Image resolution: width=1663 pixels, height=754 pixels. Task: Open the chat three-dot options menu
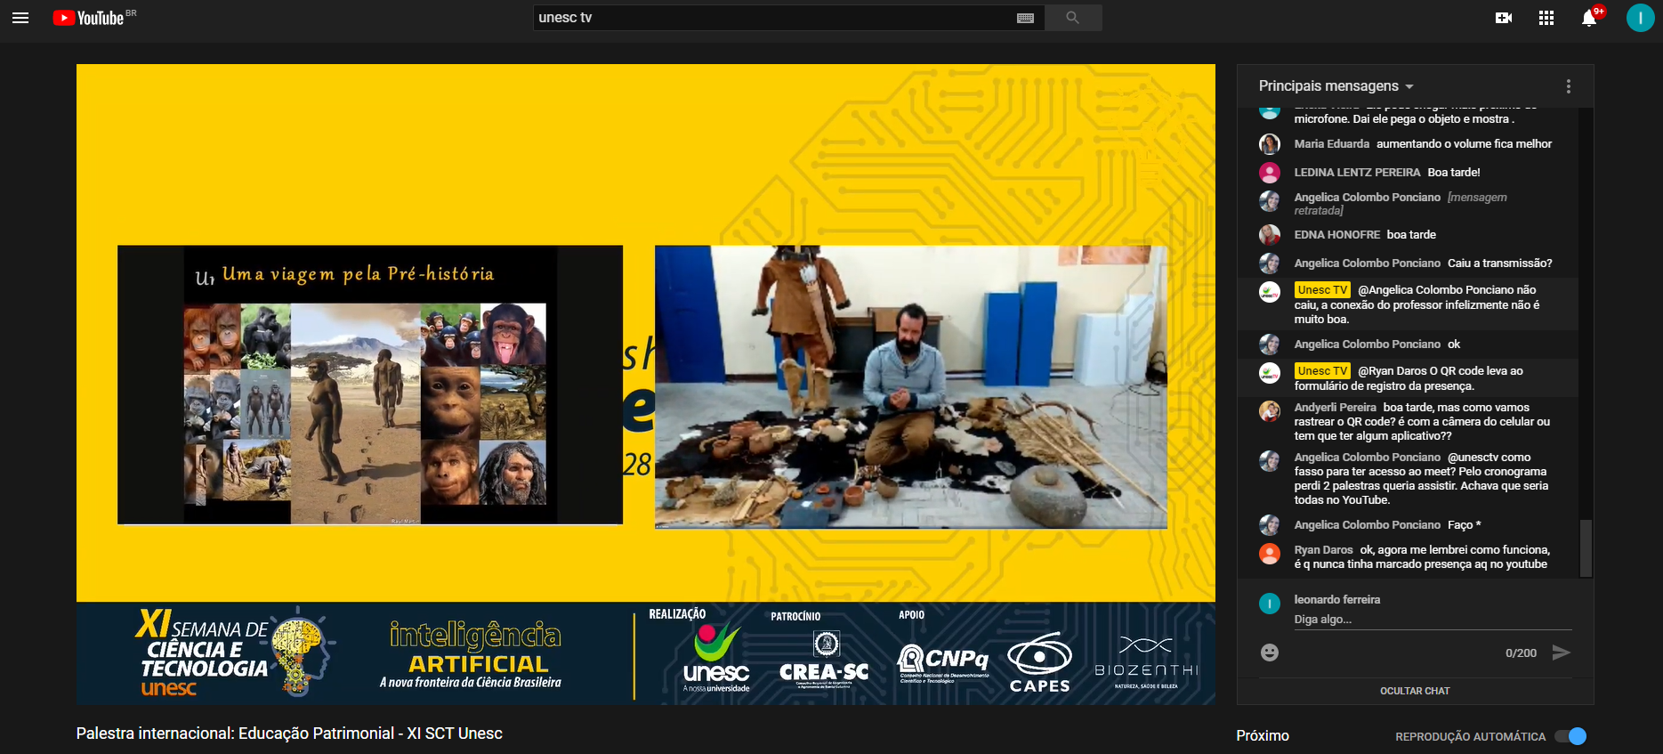1568,86
